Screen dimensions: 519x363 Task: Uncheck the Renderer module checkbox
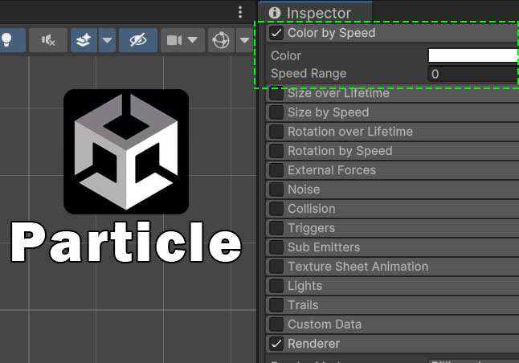tap(276, 344)
